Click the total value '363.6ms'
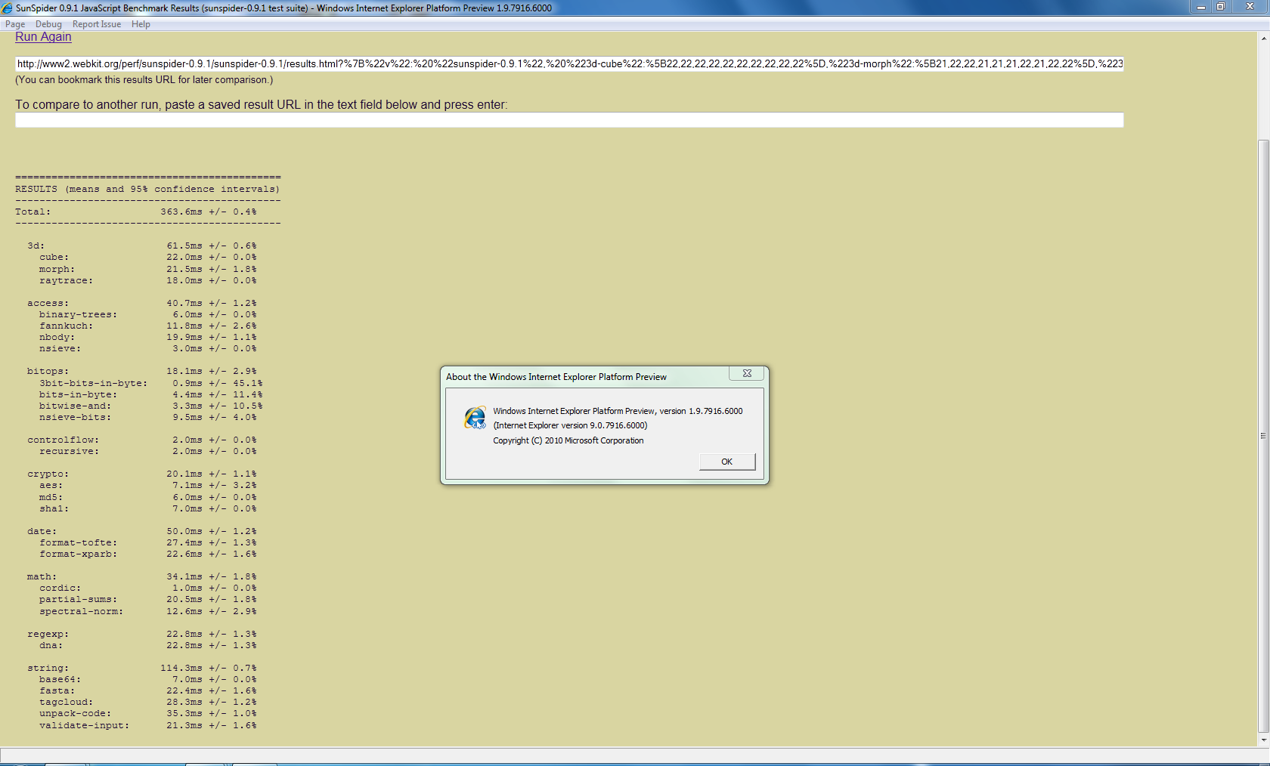The image size is (1270, 766). point(181,212)
